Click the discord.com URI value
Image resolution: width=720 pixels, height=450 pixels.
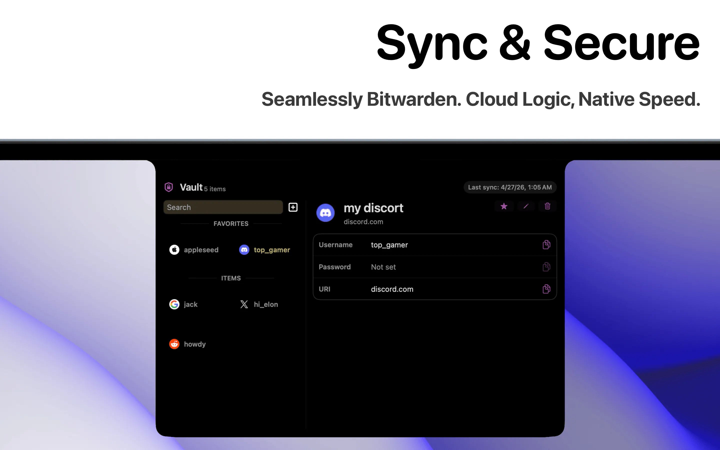tap(392, 289)
